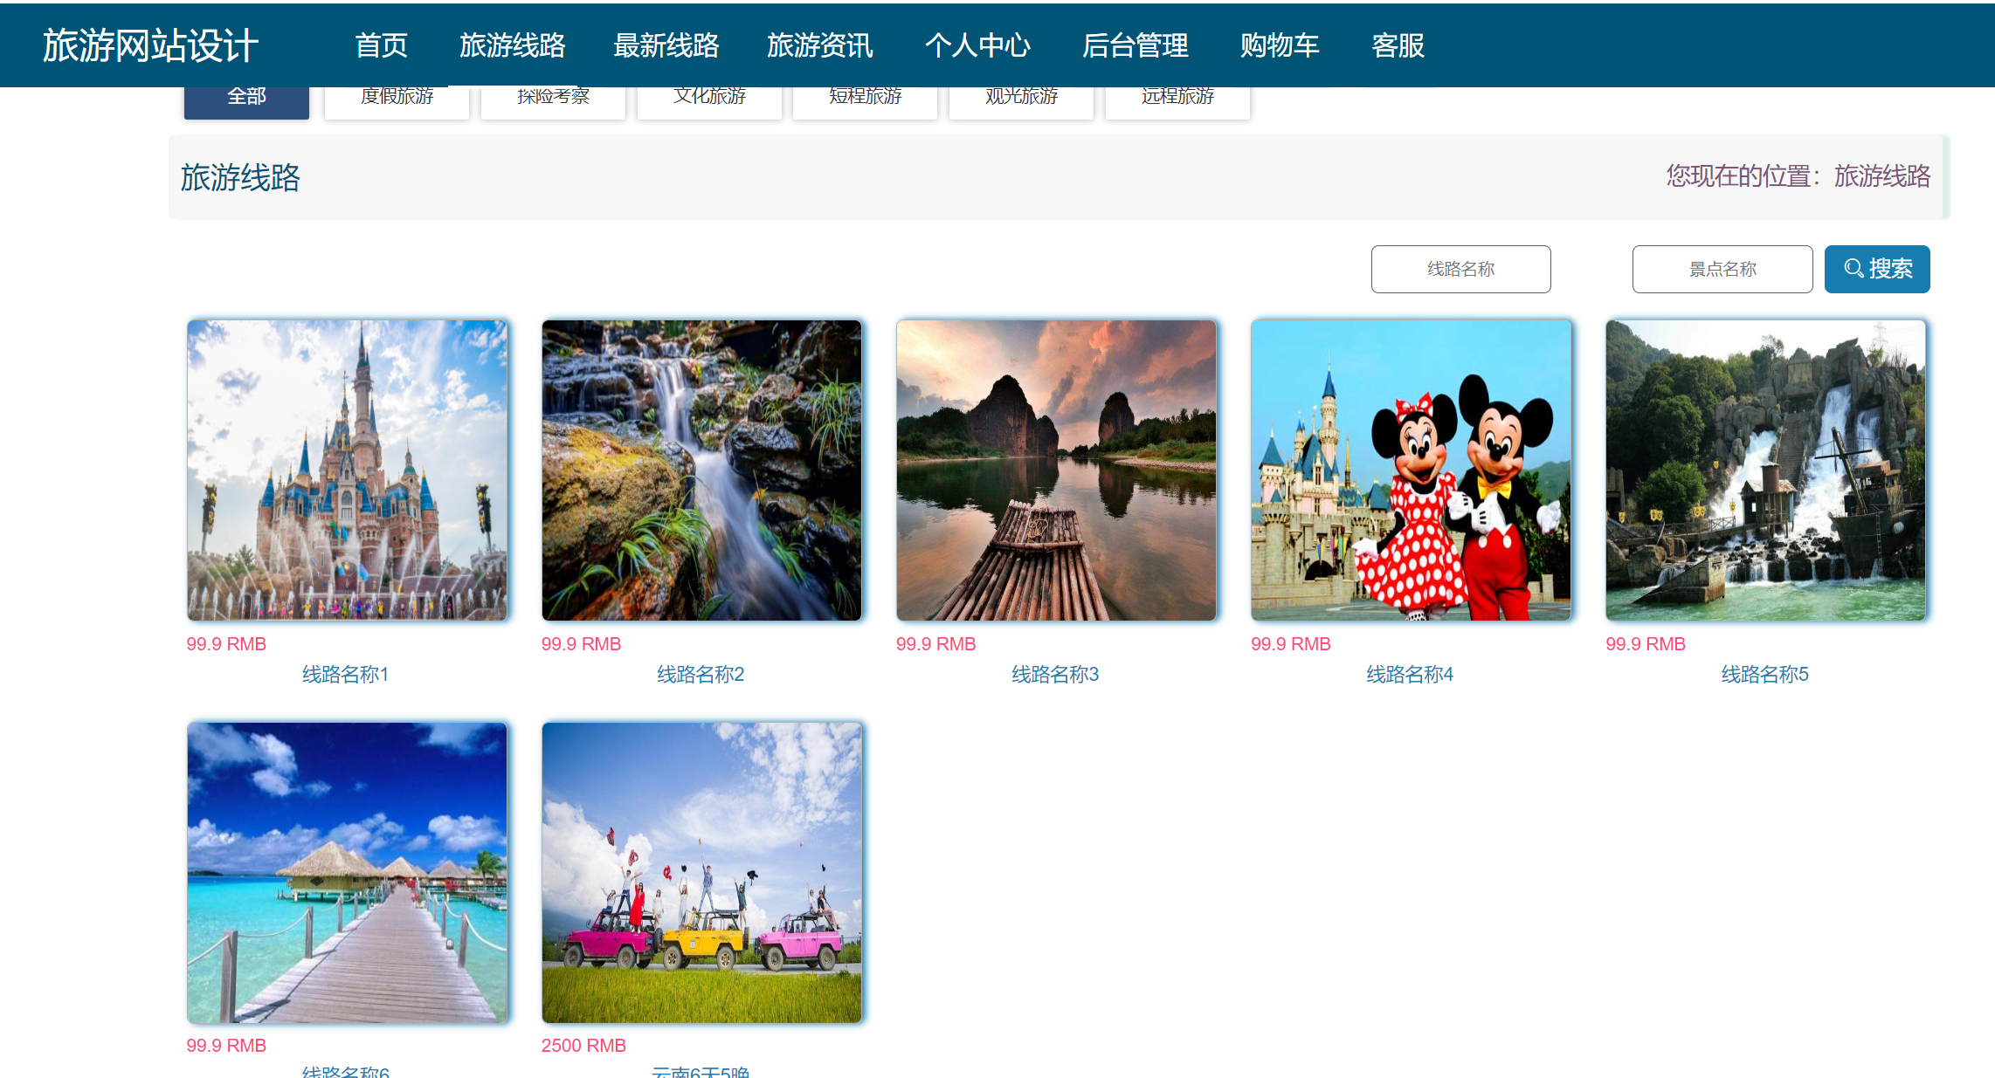The image size is (1995, 1078).
Task: Open the 旅游资讯 travel news section
Action: pyautogui.click(x=820, y=45)
